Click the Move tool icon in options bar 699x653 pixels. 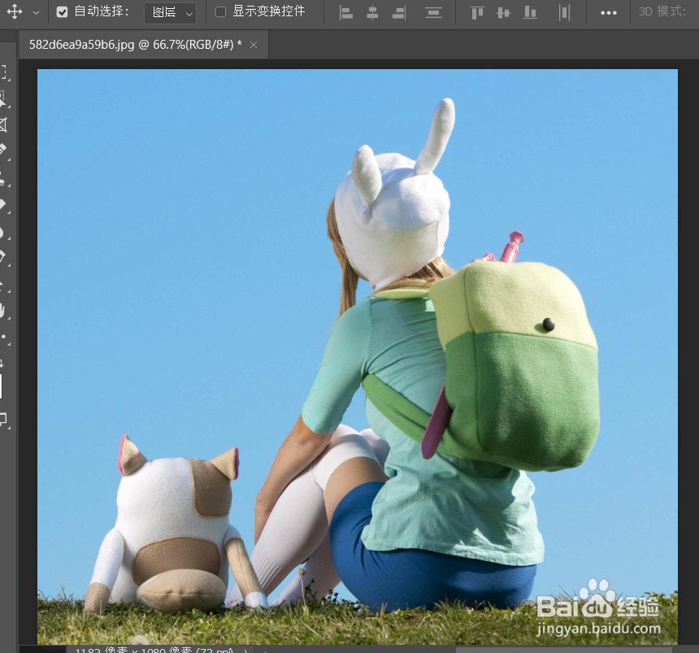click(x=15, y=11)
